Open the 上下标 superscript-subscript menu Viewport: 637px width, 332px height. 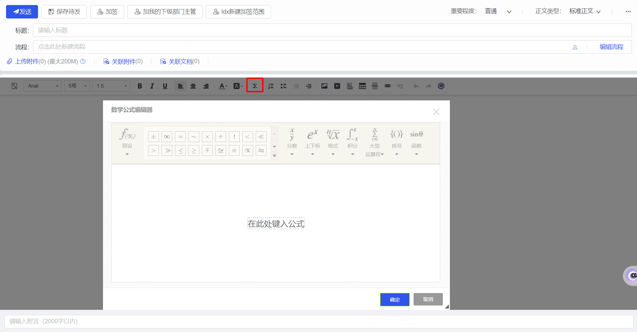313,142
